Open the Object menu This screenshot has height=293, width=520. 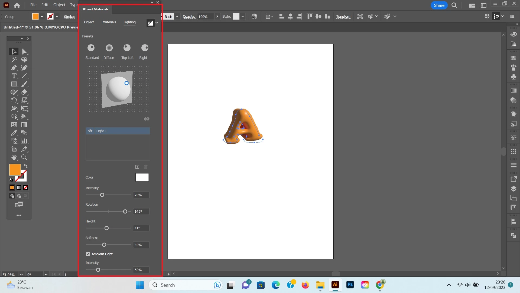(59, 5)
